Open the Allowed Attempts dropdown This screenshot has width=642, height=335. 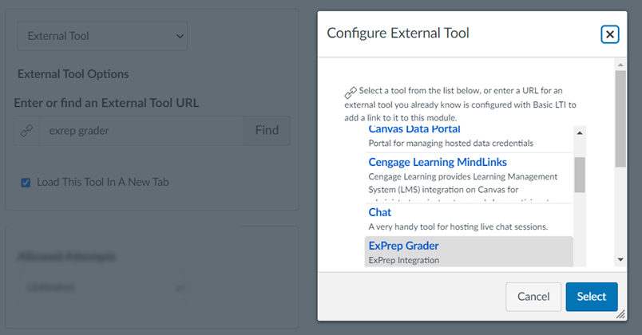pos(104,287)
